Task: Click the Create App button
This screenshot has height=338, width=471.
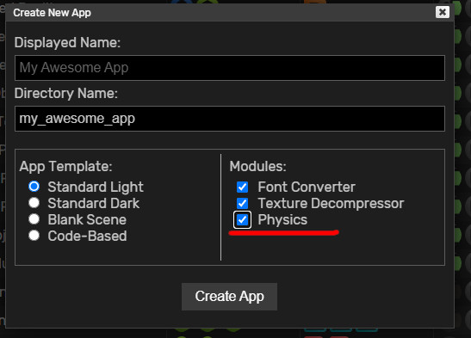Action: pyautogui.click(x=229, y=297)
